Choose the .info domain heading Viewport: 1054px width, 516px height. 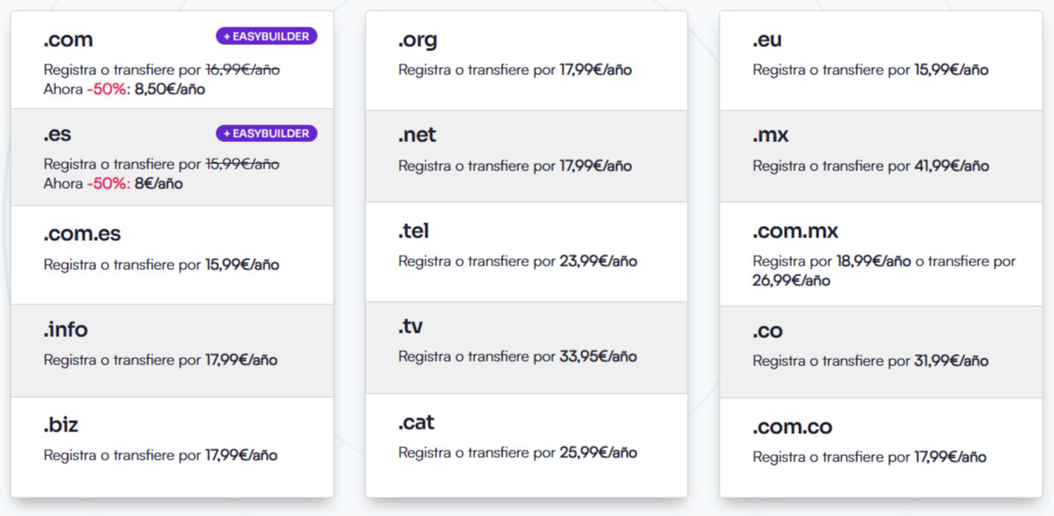point(66,330)
